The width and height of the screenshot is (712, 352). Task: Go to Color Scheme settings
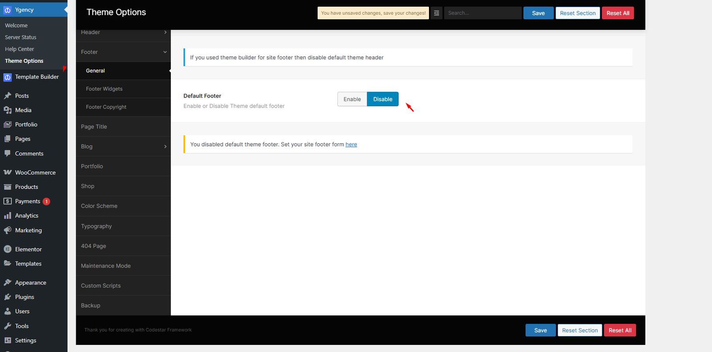[99, 206]
